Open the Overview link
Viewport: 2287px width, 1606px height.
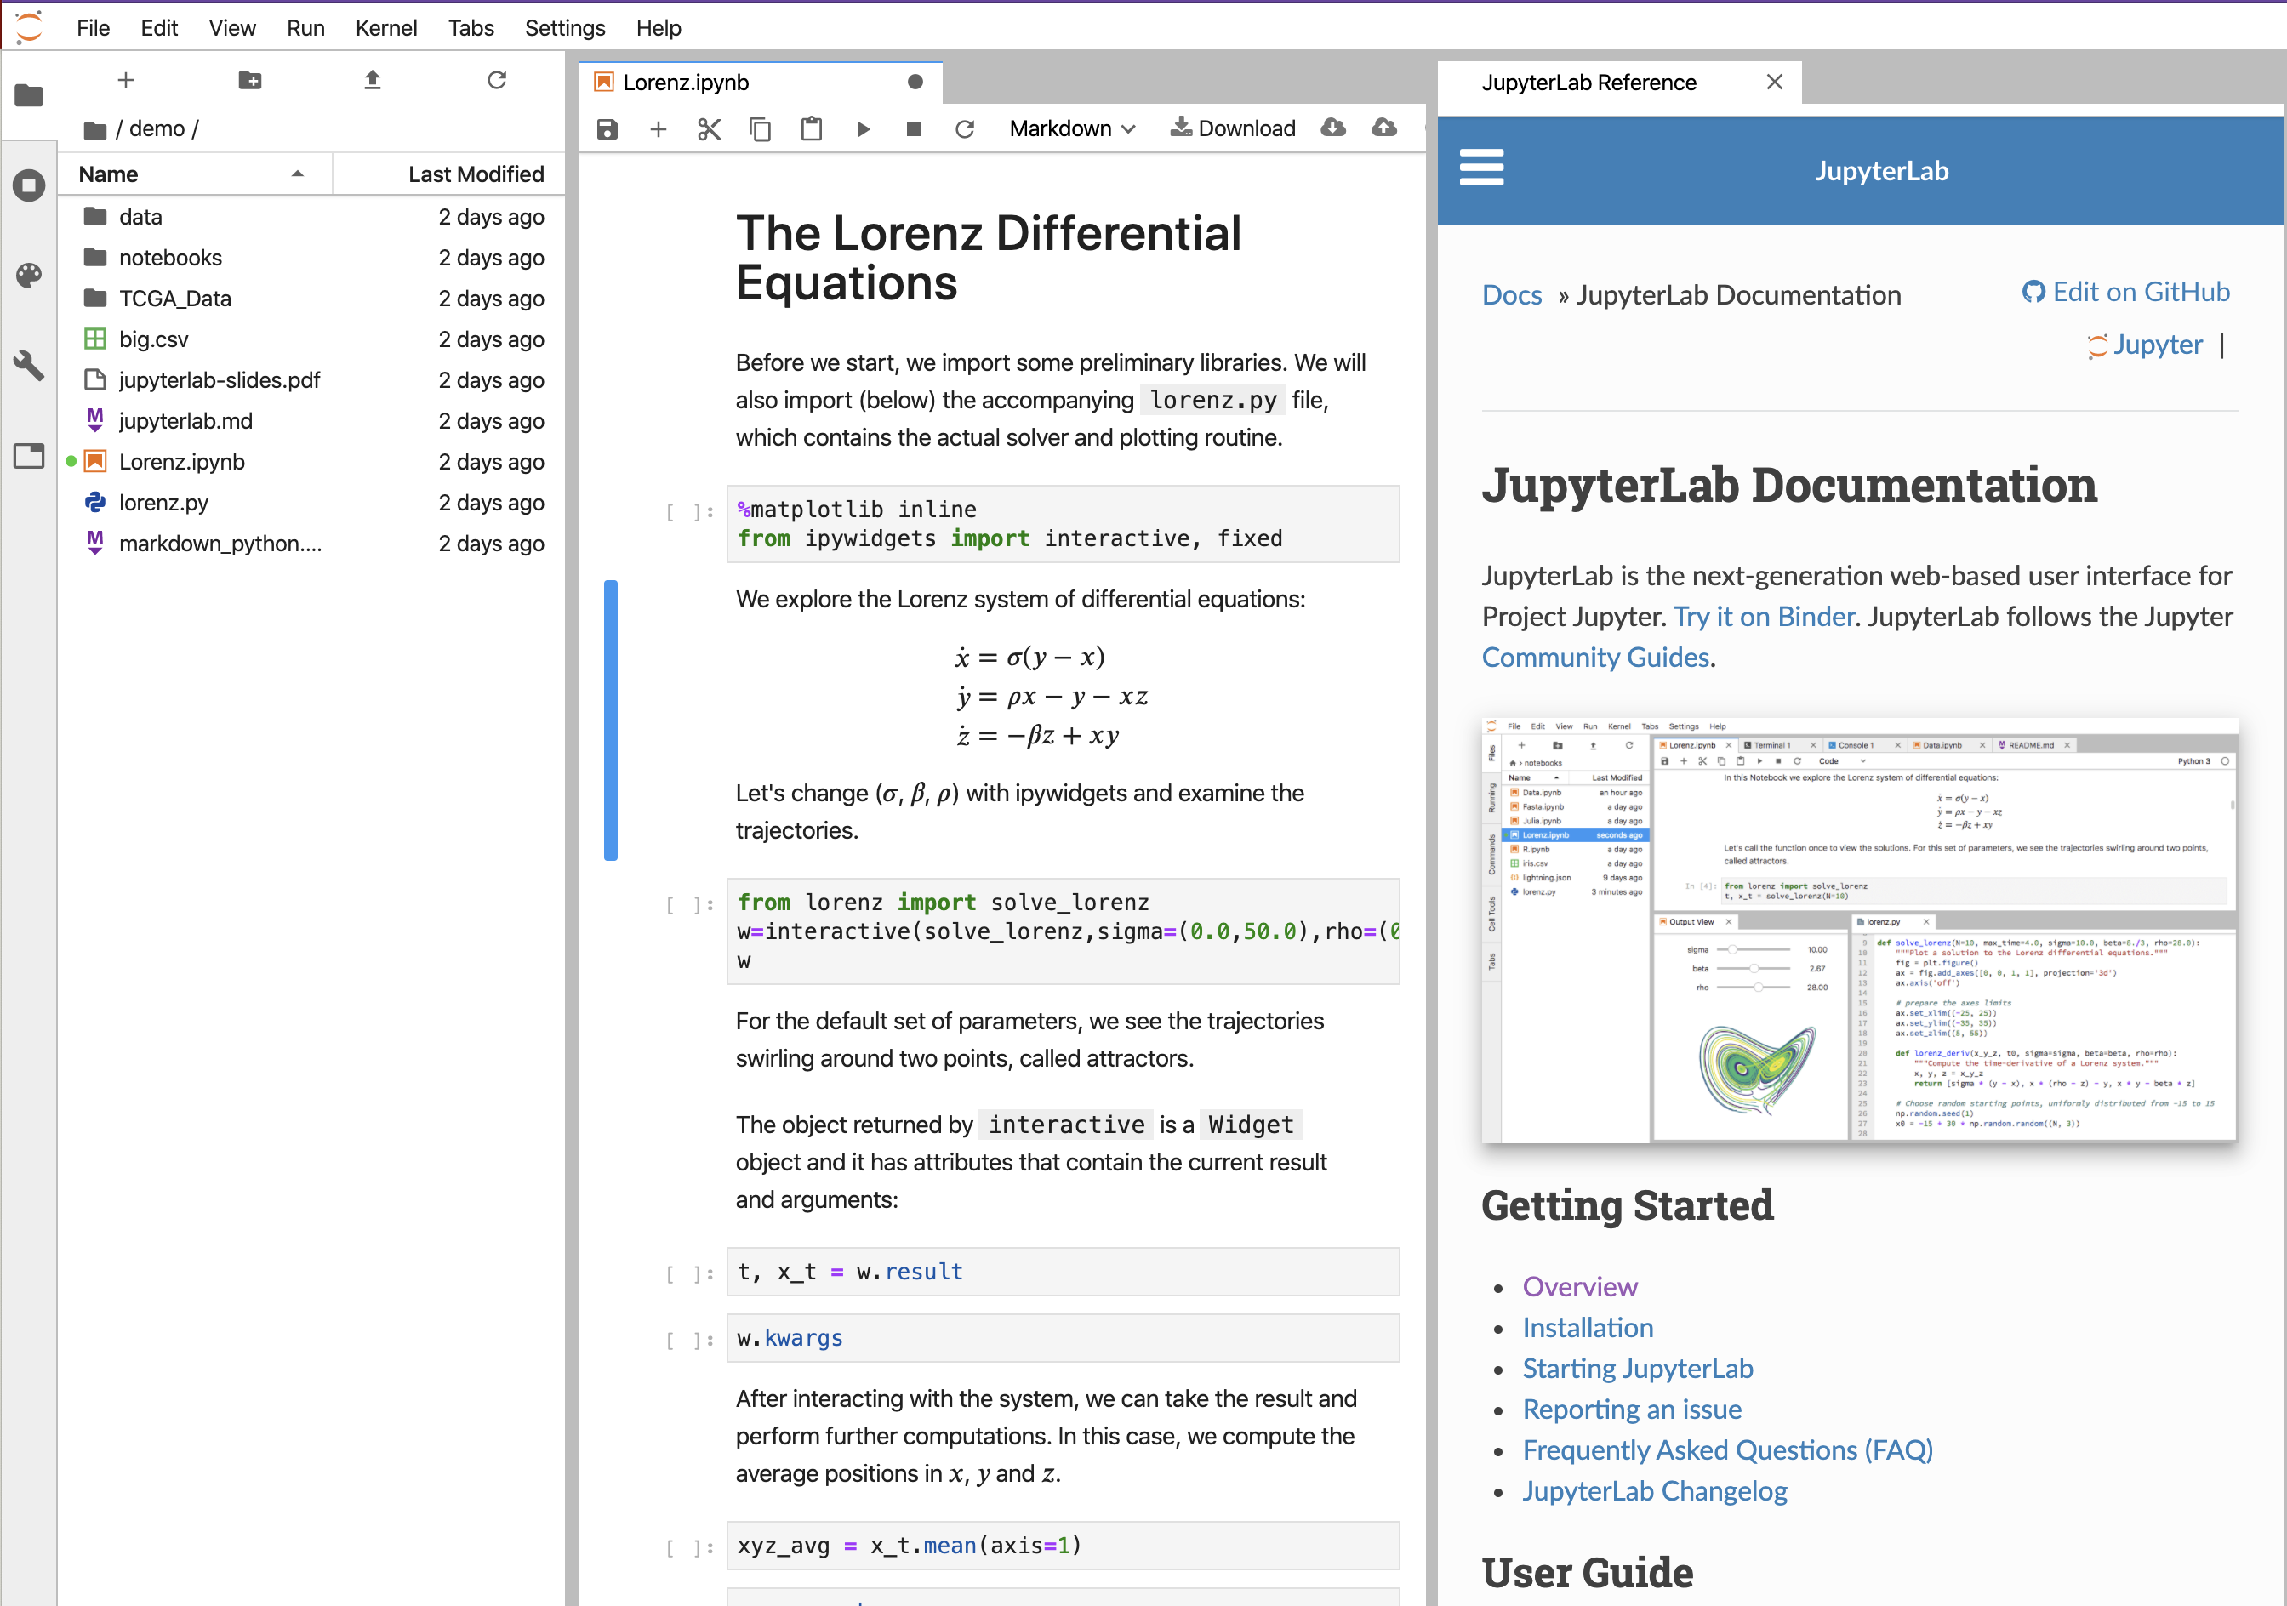1579,1287
